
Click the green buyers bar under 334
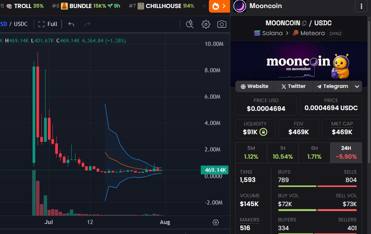pos(296,234)
